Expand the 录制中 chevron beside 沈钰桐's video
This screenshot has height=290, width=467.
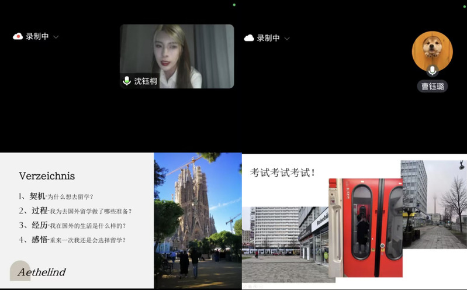(56, 37)
